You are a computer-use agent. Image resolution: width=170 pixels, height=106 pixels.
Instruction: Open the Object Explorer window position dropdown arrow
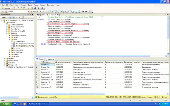point(28,15)
